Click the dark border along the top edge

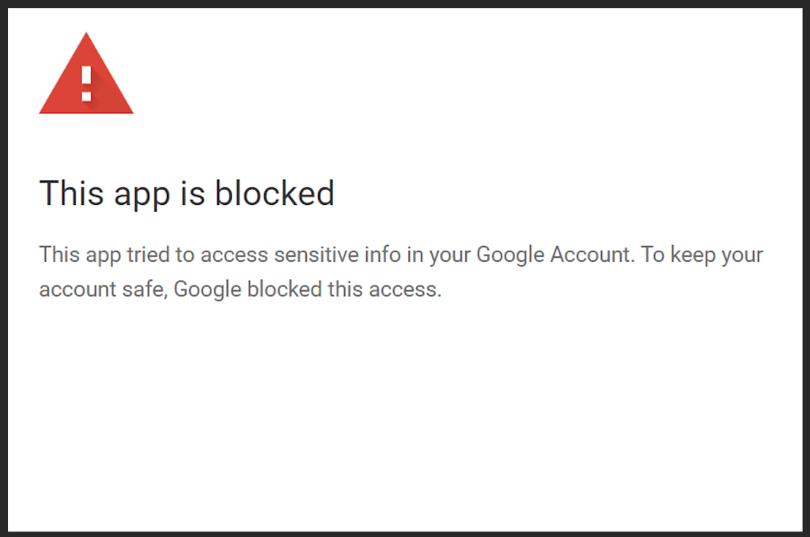[405, 3]
